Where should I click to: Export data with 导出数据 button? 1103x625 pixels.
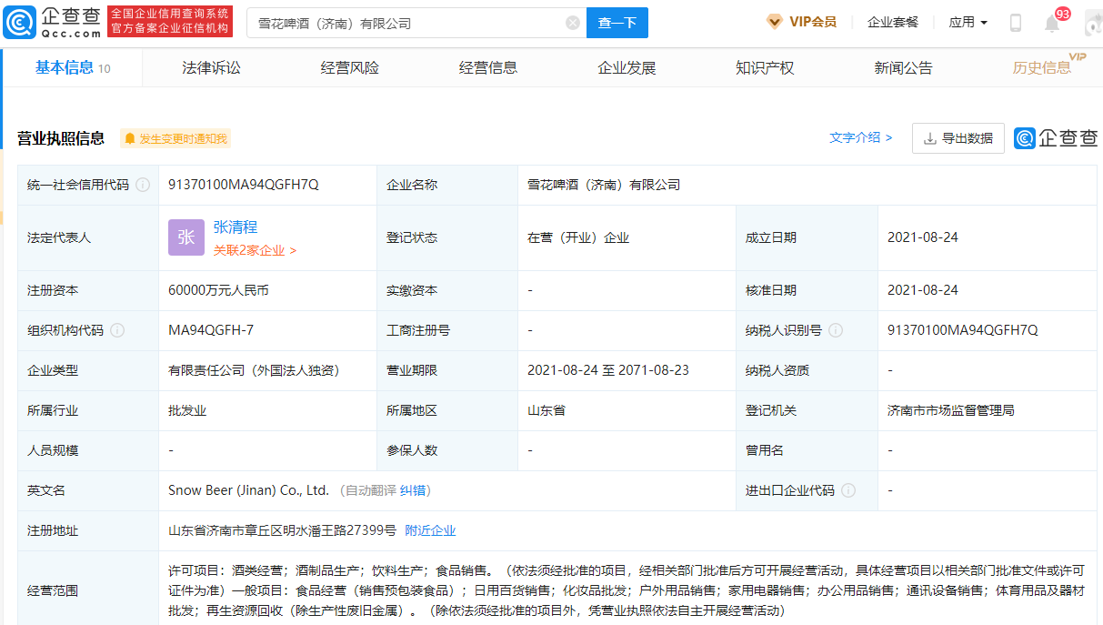click(x=958, y=138)
